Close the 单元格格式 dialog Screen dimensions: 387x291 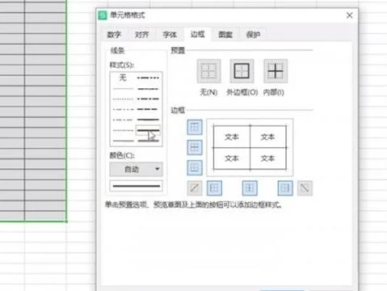[350, 15]
